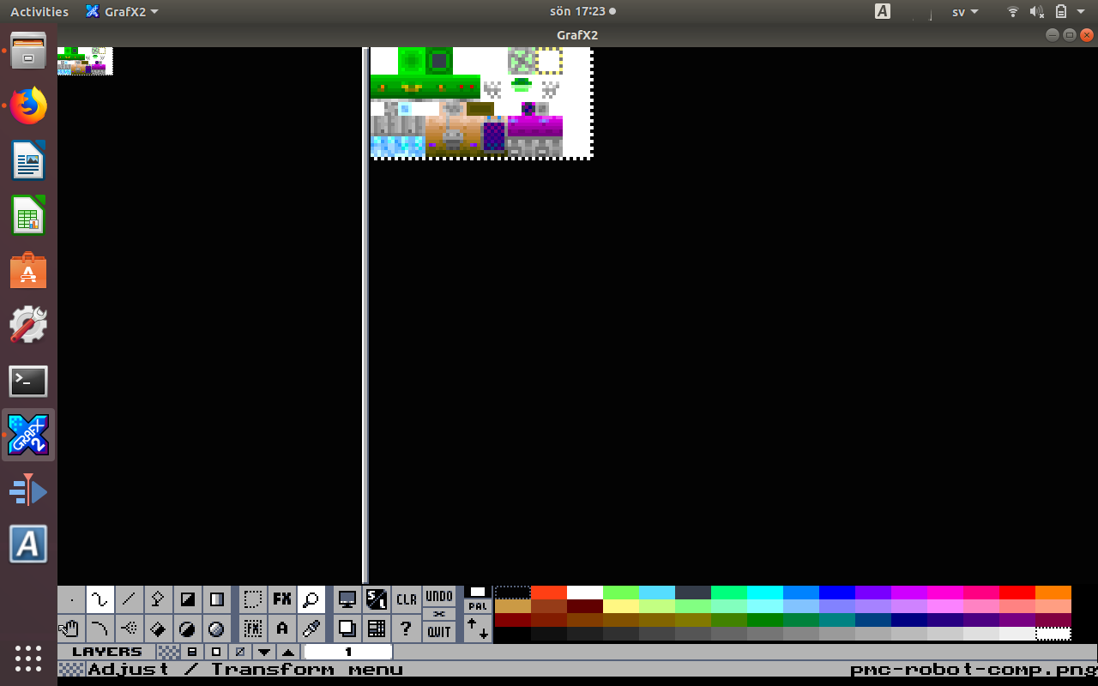Pick the bright cyan palette color
This screenshot has width=1098, height=686.
(764, 593)
